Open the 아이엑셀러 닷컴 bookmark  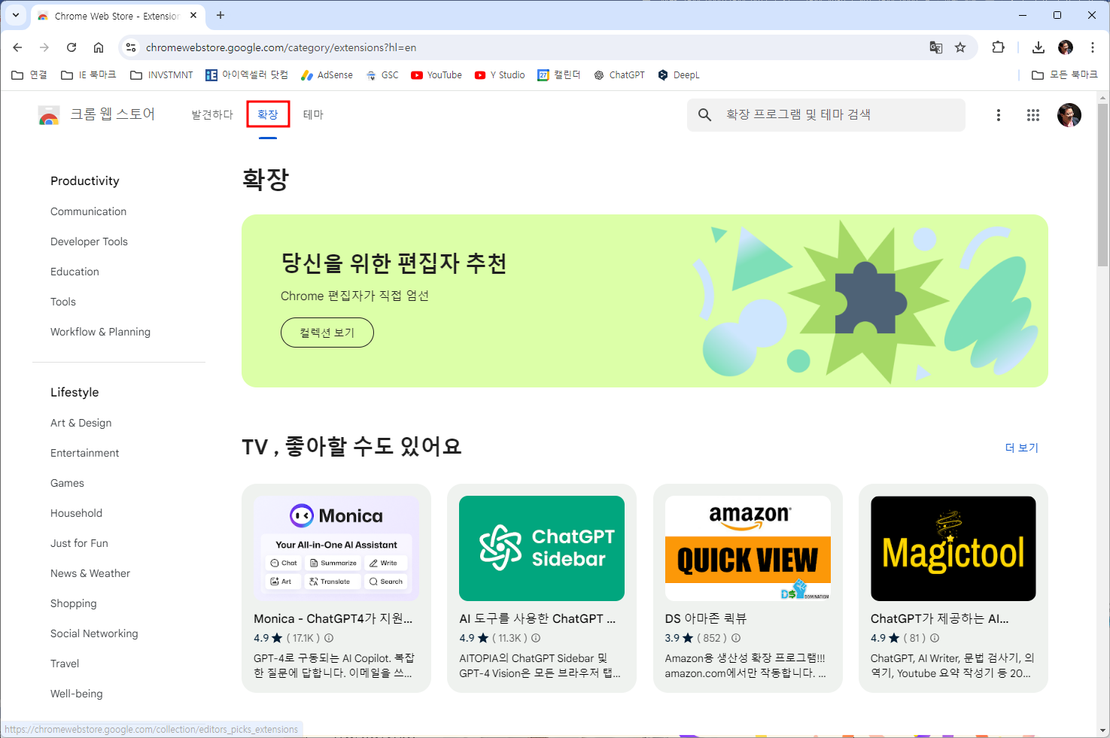tap(247, 75)
